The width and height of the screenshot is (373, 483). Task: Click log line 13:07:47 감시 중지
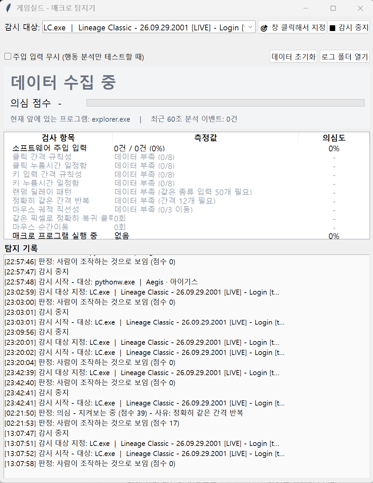(36, 433)
